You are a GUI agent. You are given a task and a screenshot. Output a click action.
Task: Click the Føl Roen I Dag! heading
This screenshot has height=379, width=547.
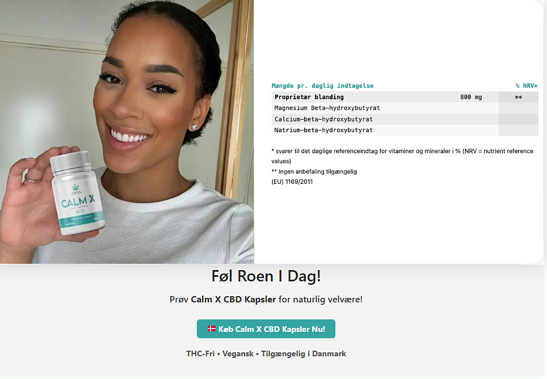coord(266,276)
